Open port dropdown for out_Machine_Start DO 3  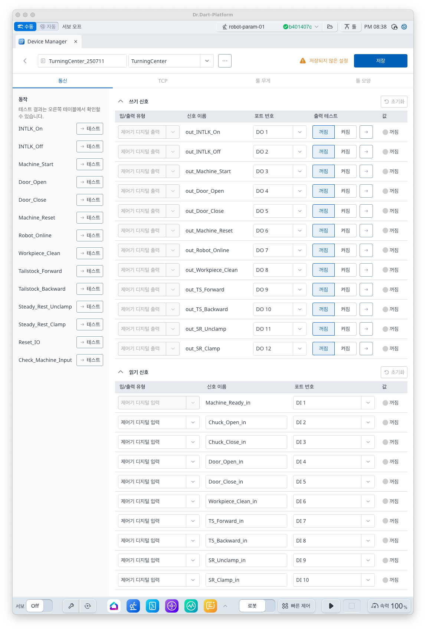tap(299, 171)
